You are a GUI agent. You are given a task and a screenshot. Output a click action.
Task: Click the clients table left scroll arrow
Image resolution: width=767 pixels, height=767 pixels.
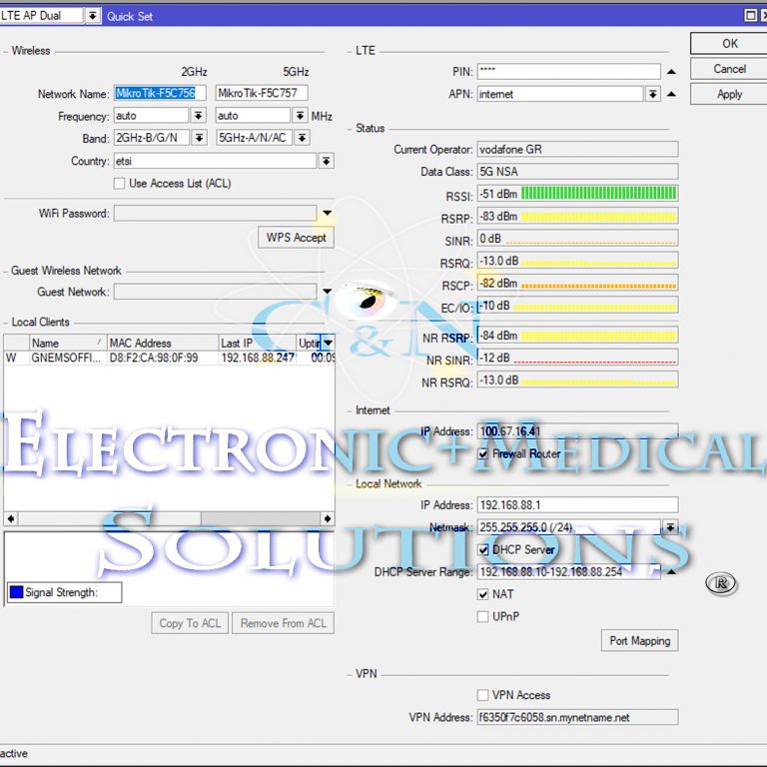click(11, 518)
